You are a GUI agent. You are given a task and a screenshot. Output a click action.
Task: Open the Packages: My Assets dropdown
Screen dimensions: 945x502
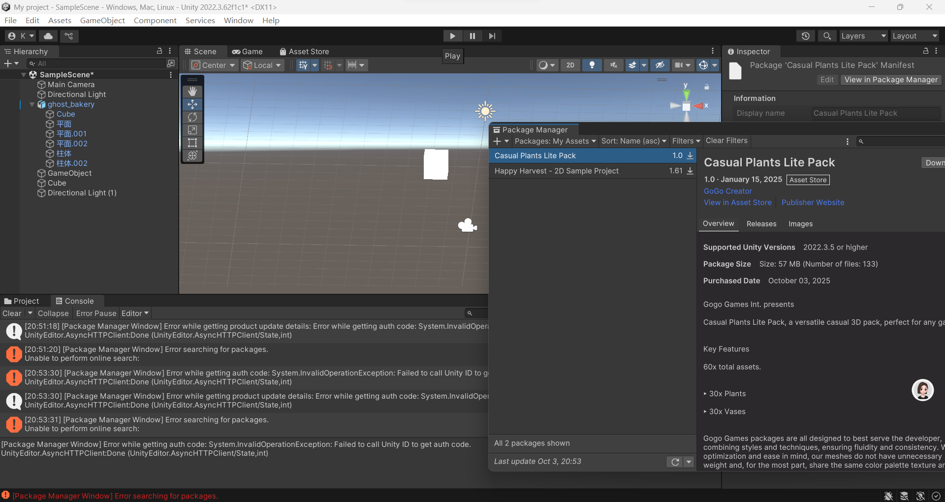(554, 141)
